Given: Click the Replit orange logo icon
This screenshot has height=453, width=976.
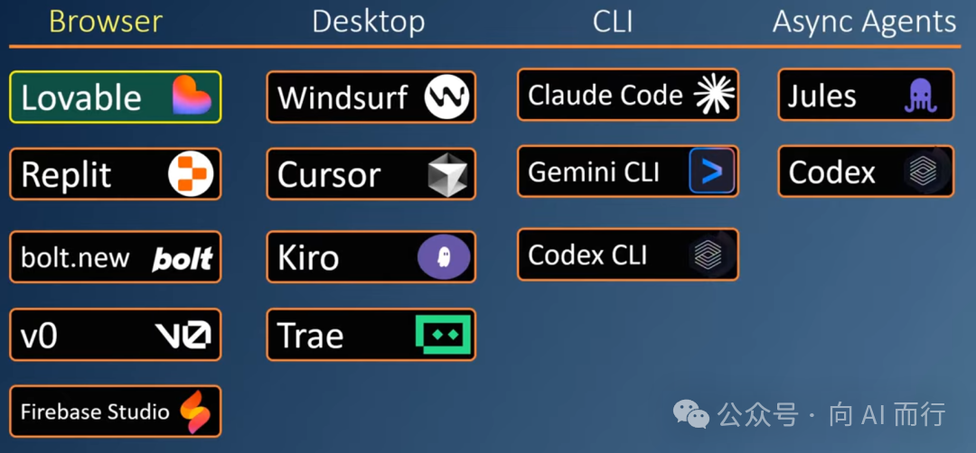Looking at the screenshot, I should pos(191,175).
